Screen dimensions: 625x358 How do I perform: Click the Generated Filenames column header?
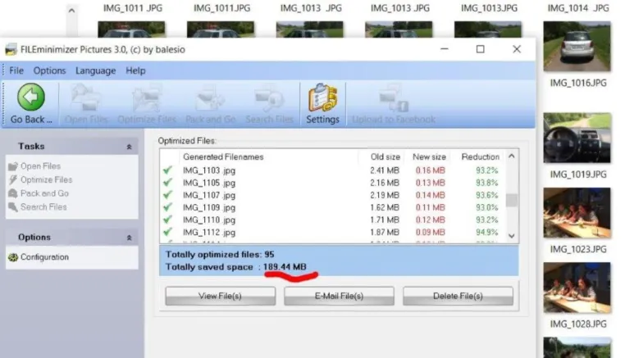tap(223, 157)
